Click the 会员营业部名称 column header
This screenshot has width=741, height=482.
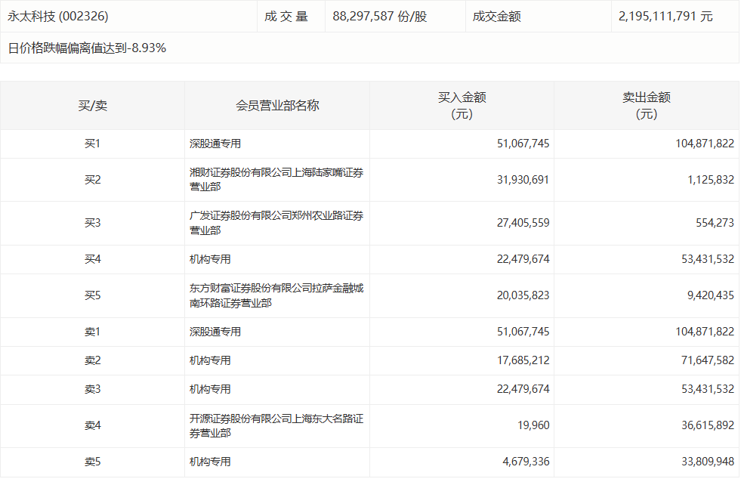point(277,106)
